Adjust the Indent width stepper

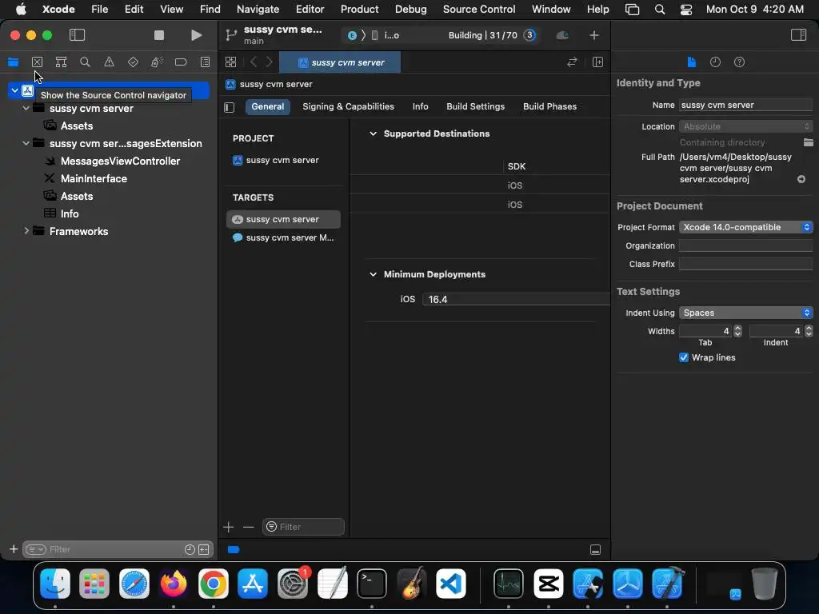(809, 331)
